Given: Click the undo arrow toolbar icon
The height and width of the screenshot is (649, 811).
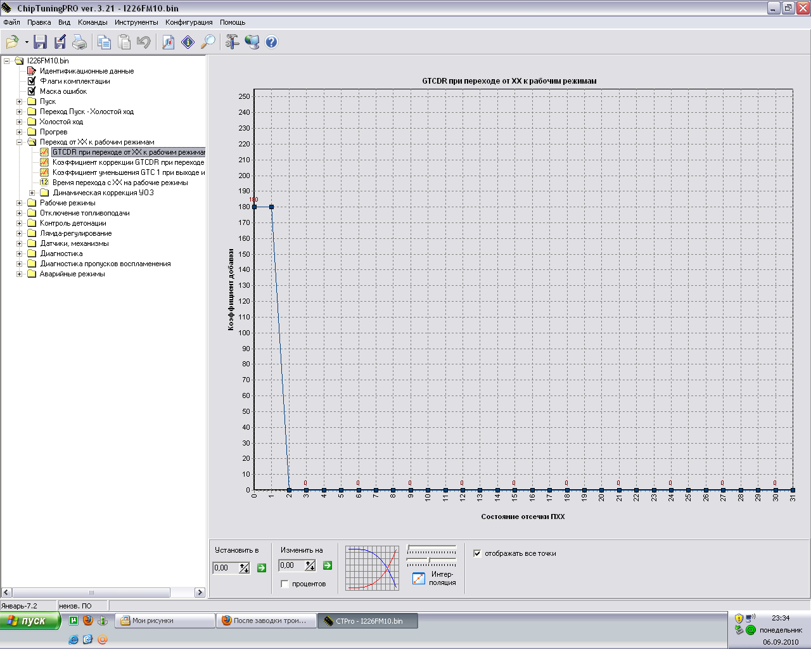Looking at the screenshot, I should 144,42.
